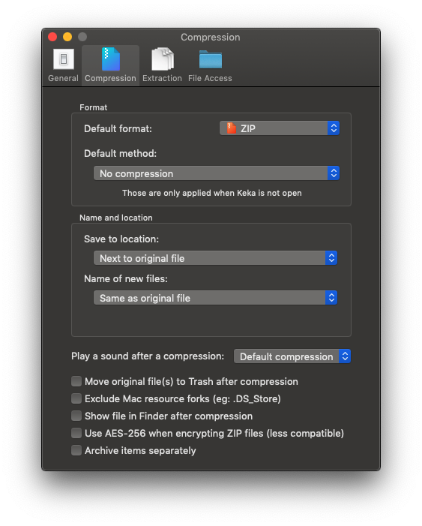
Task: Open the File Access folder icon
Action: (x=210, y=59)
